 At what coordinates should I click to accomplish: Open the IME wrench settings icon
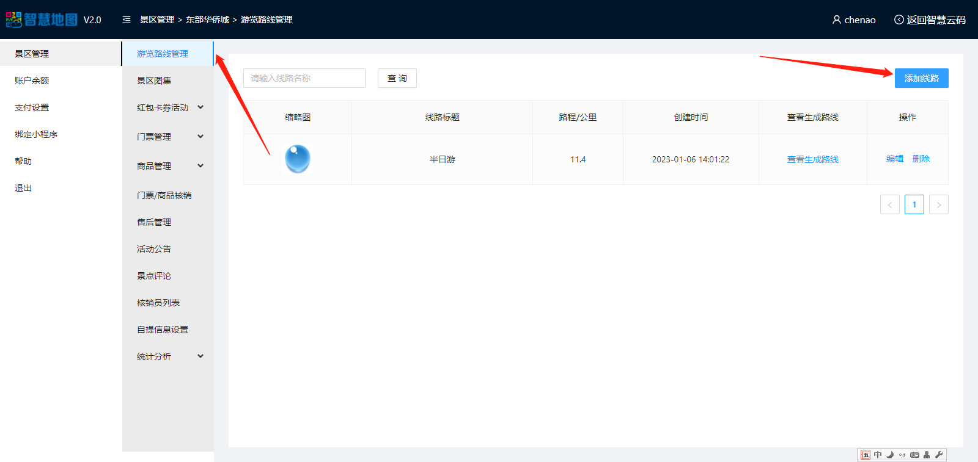pos(939,455)
